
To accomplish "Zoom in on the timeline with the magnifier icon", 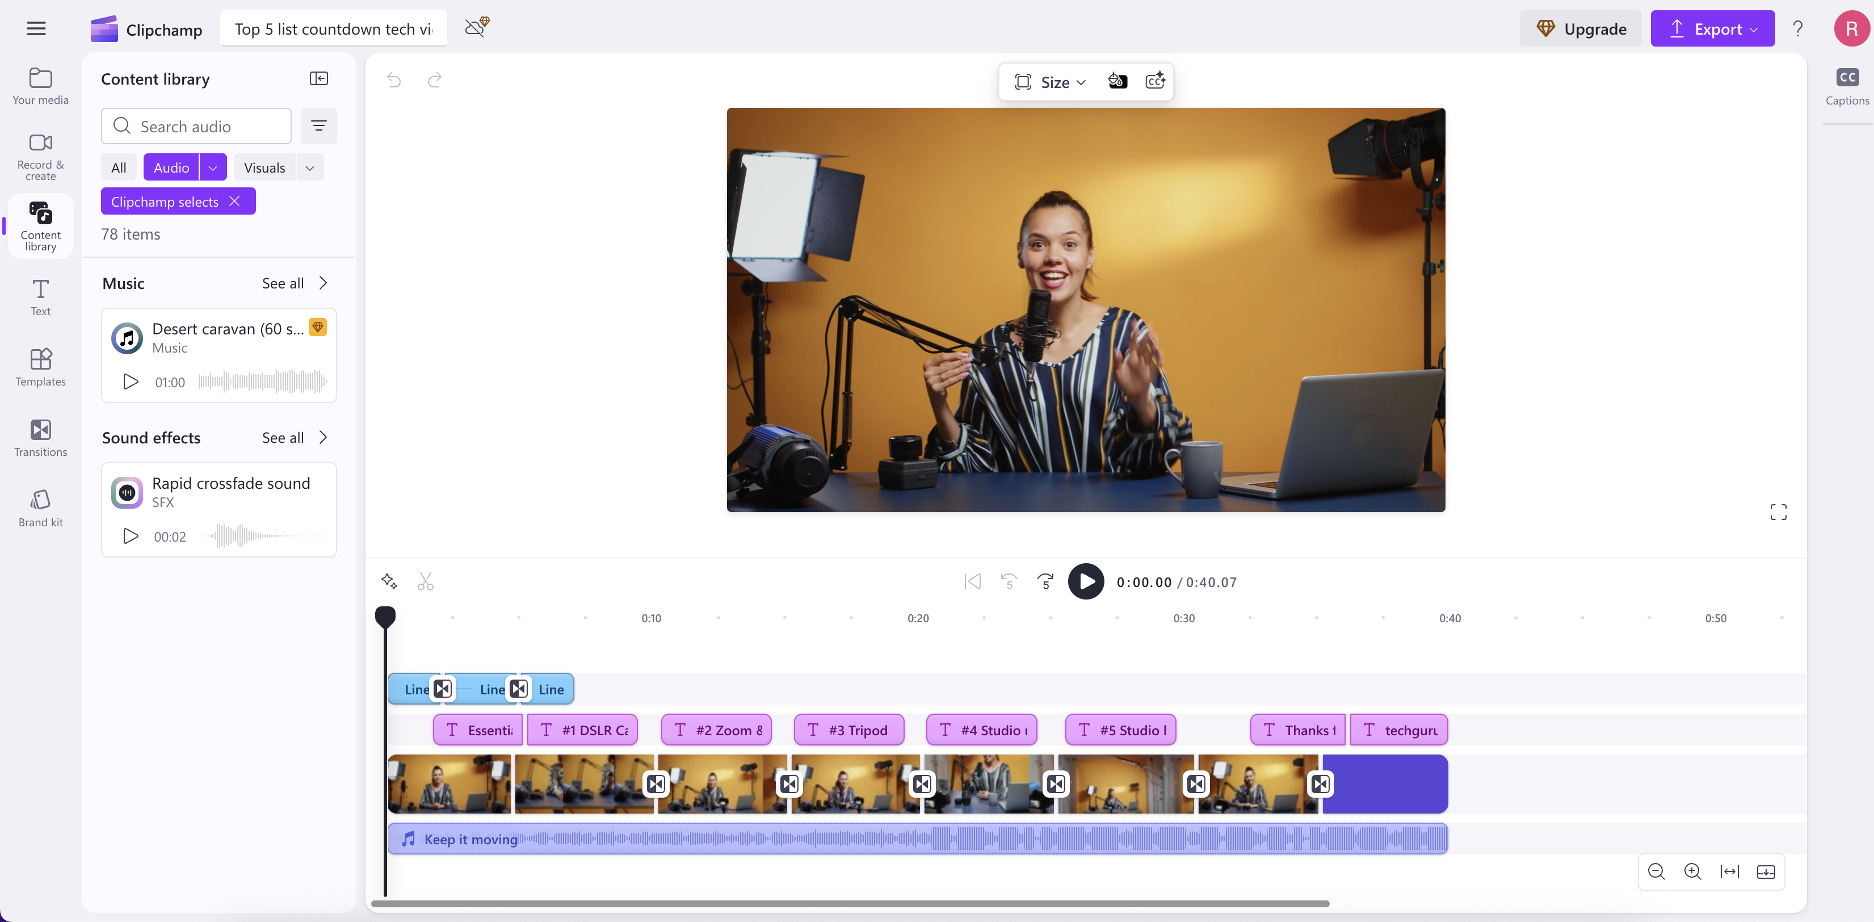I will (1693, 871).
